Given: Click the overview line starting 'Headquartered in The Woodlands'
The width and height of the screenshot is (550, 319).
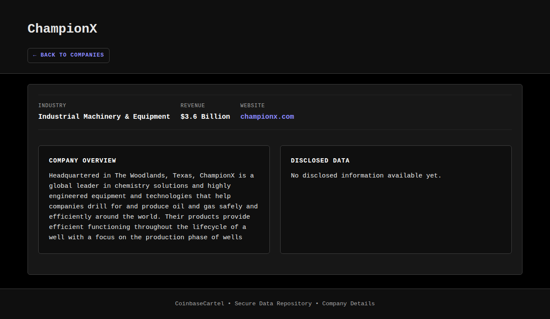Looking at the screenshot, I should click(x=151, y=175).
